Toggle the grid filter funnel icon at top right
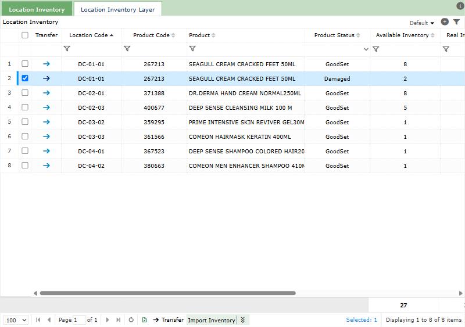 [x=456, y=21]
